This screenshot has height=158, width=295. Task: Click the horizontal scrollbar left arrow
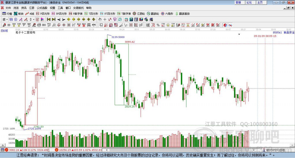[x=107, y=150]
